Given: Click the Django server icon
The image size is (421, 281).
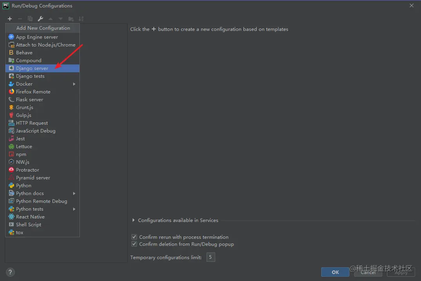Looking at the screenshot, I should [x=11, y=68].
